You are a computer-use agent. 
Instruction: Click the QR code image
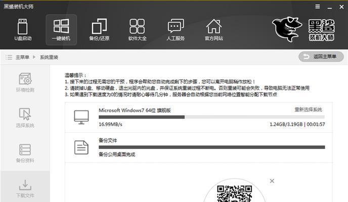click(x=234, y=193)
